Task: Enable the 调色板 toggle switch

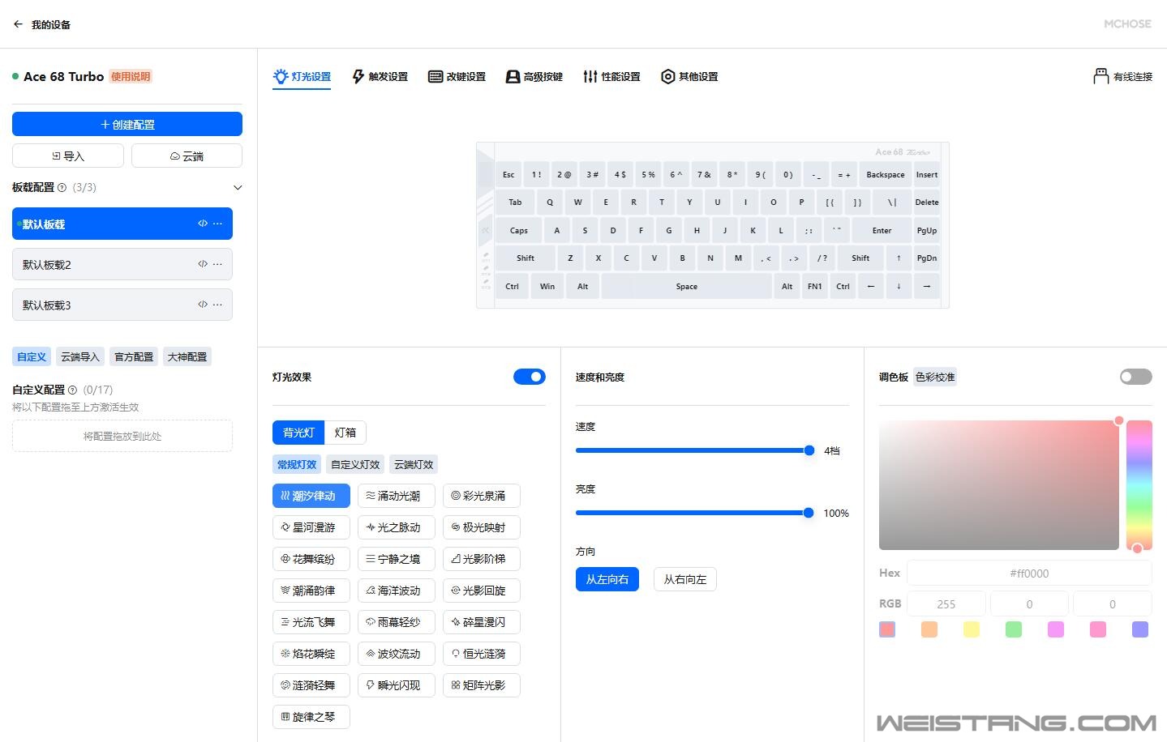Action: 1135,377
